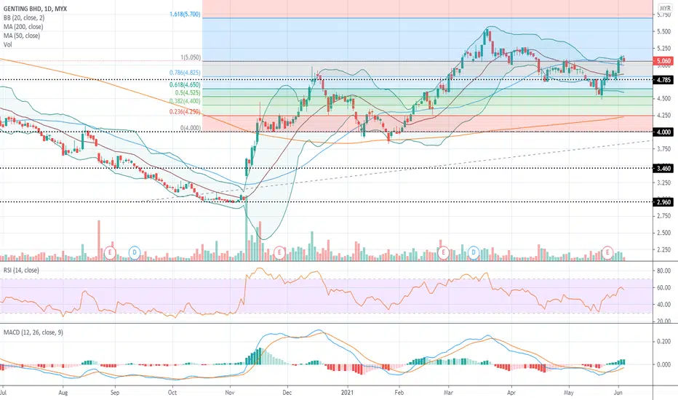
Task: Select the MA (50, close) indicator legend
Action: [x=22, y=36]
